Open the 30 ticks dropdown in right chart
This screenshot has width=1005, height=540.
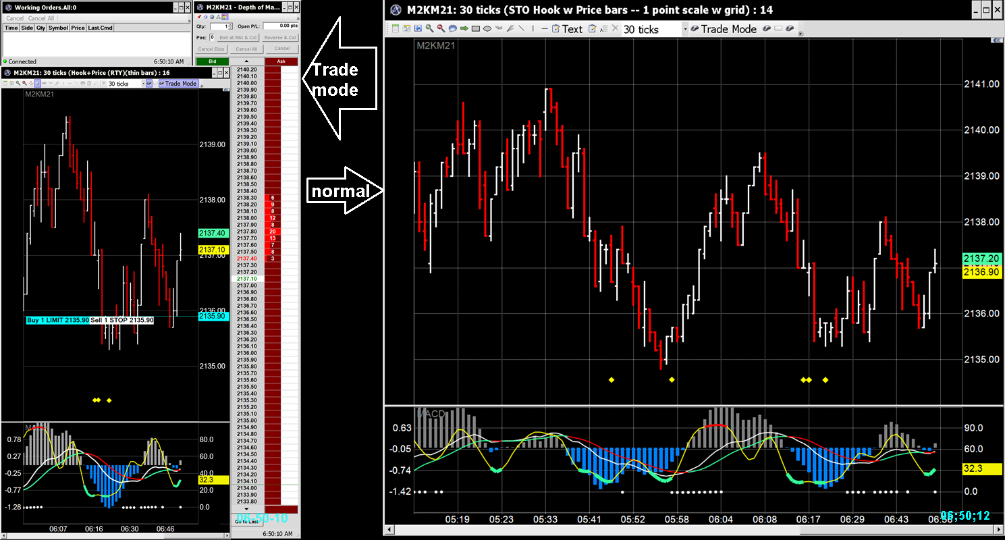685,30
